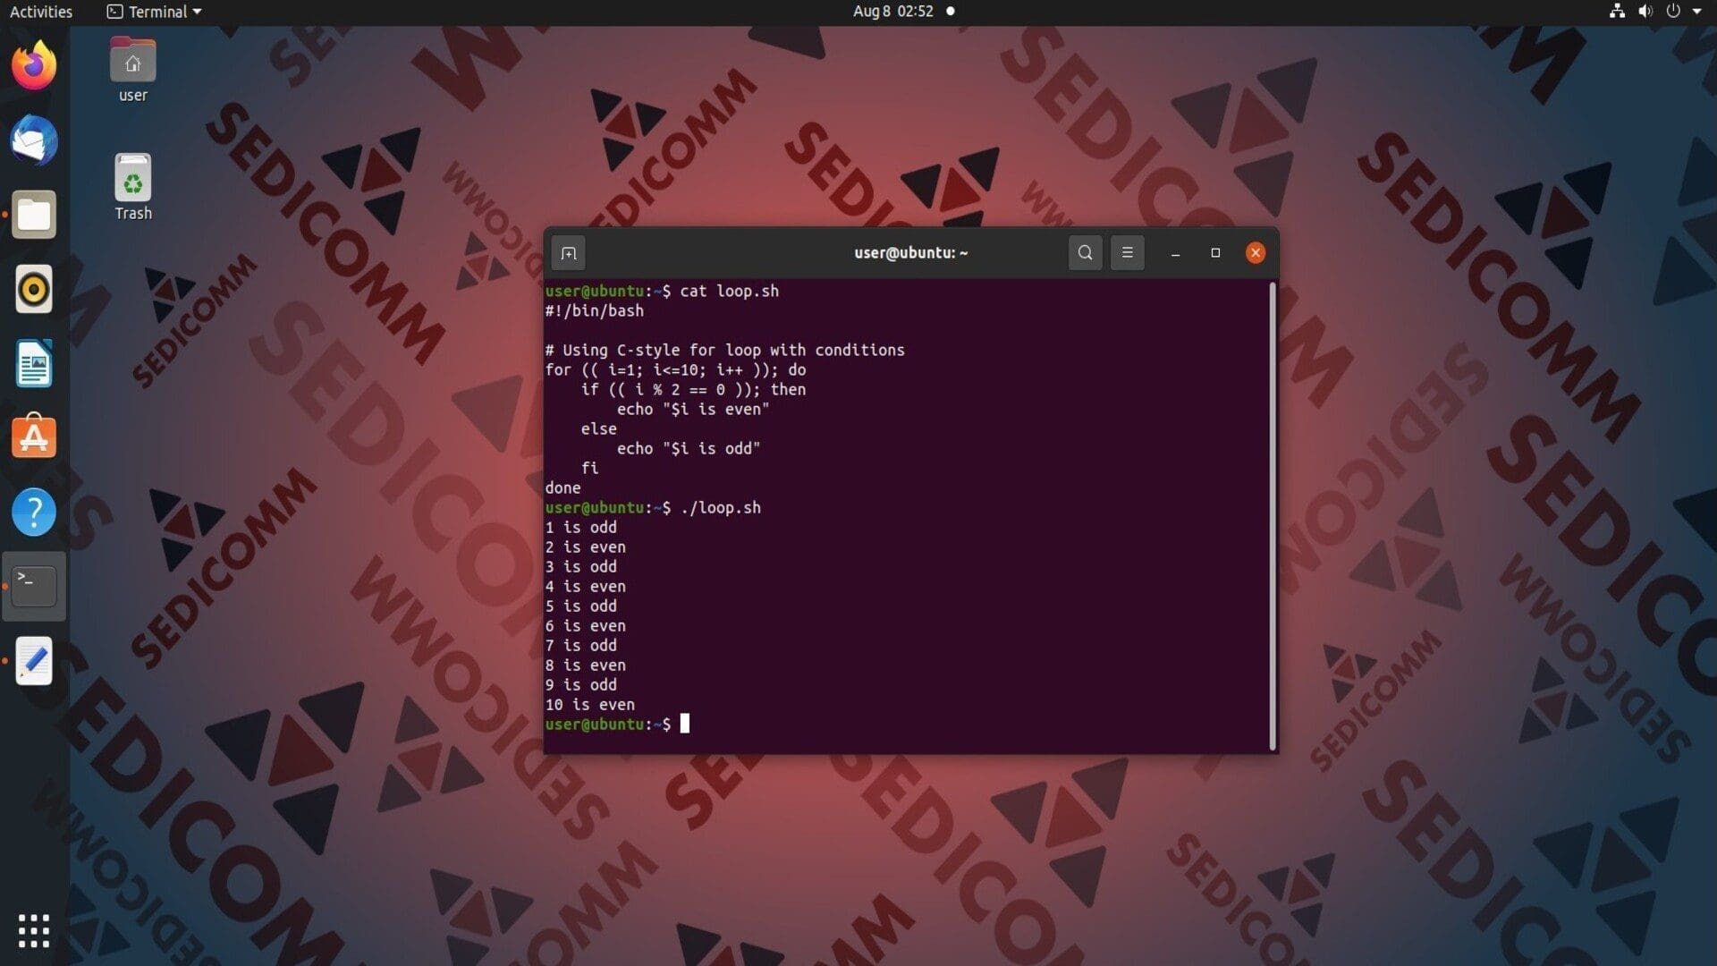Click output line "4 is even"

coord(585,587)
